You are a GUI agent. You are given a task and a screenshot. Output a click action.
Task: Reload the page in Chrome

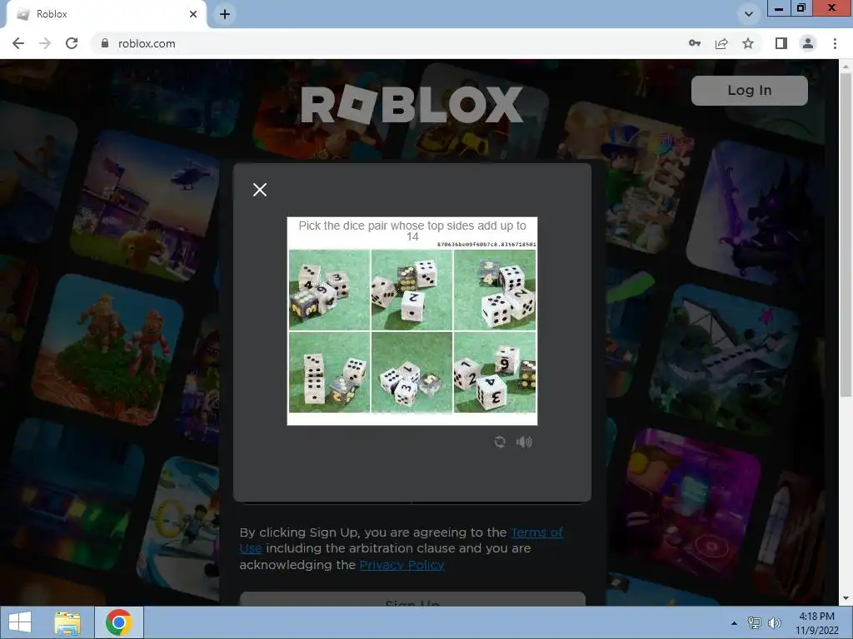72,43
